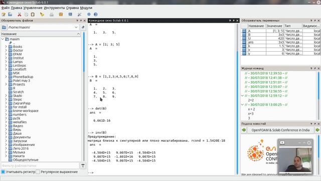Viewport: 321px width, 181px height.
Task: Select variable U with value 420
Action: coord(280,38)
